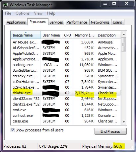This screenshot has width=136, height=152.
Task: Minimize the Task Manager window
Action: pos(105,4)
